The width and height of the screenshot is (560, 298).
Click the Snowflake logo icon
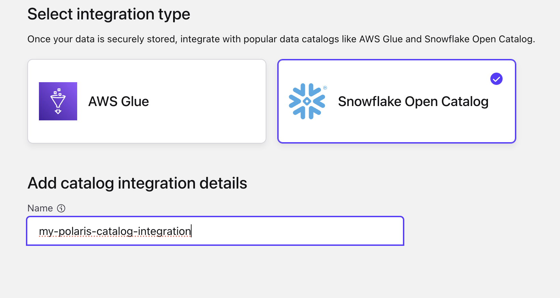click(307, 101)
